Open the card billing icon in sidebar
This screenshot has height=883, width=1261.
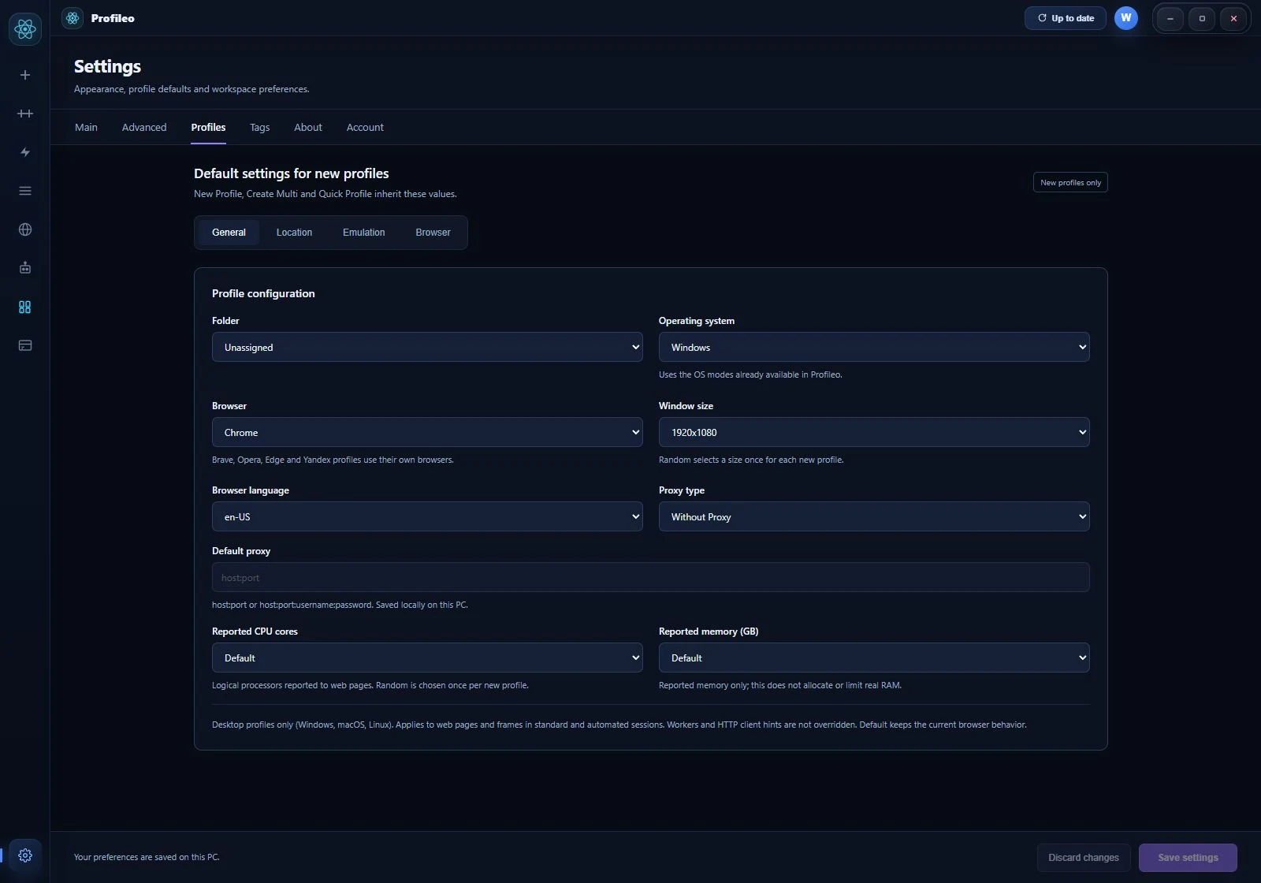(25, 345)
